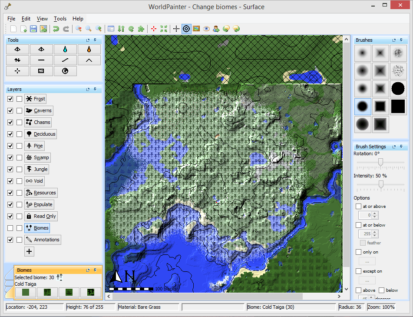Screen dimensions: 413x317
Task: Click the Export map icon beside Save
Action: tap(43, 29)
